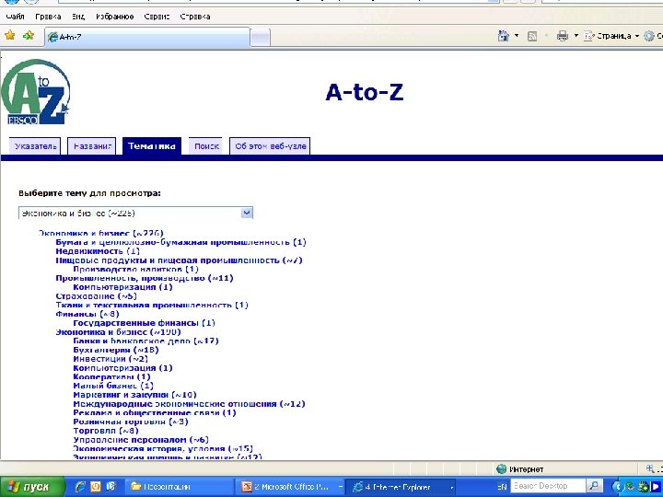Open the Home button dropdown arrow
This screenshot has width=663, height=497.
pos(517,36)
